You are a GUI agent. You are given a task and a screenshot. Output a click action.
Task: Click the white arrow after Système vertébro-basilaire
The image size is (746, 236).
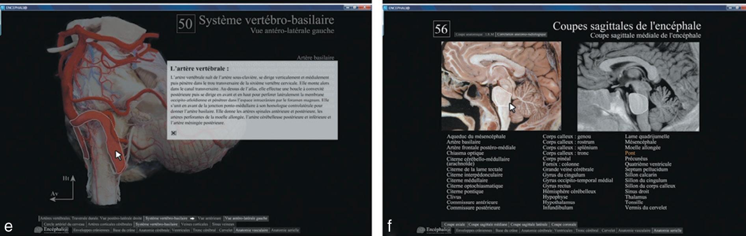tap(192, 218)
